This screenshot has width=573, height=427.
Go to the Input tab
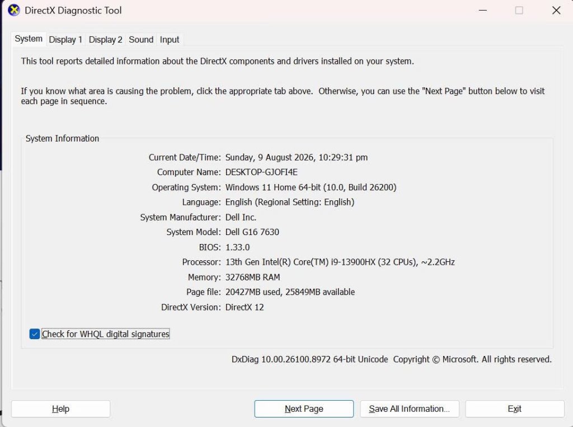(x=170, y=40)
